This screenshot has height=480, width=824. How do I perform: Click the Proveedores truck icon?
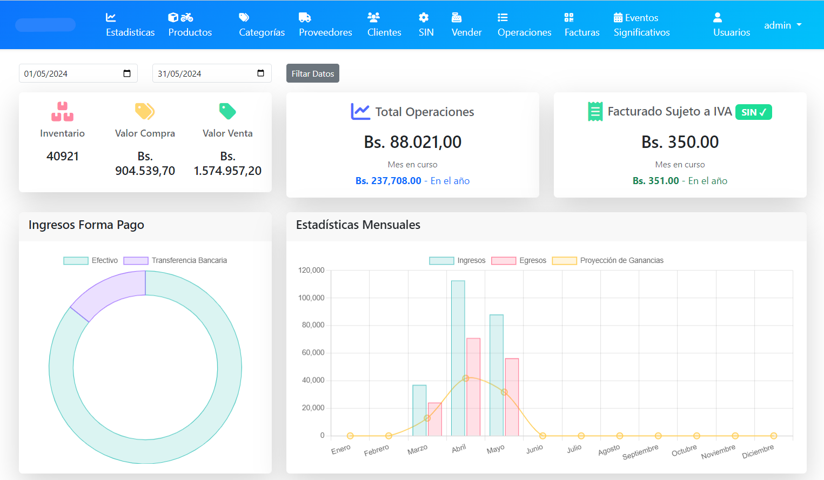tap(305, 17)
